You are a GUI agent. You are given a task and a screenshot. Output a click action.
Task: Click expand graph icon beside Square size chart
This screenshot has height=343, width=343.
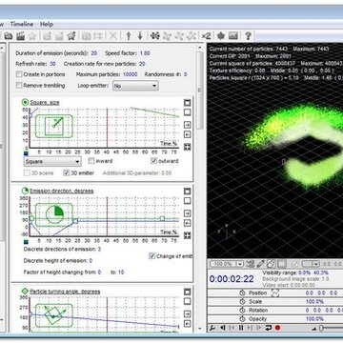[x=188, y=147]
